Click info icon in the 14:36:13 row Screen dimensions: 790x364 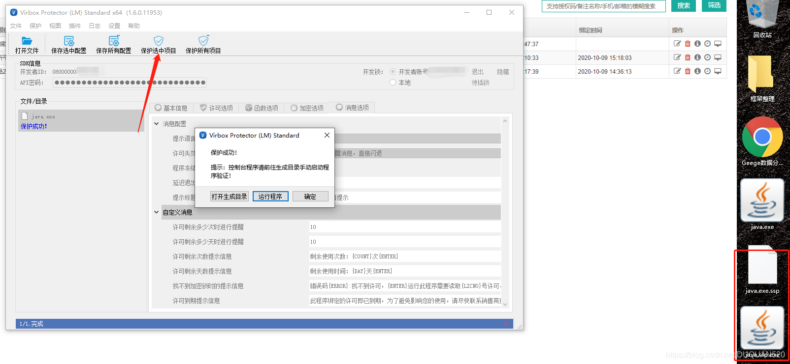[x=697, y=71]
